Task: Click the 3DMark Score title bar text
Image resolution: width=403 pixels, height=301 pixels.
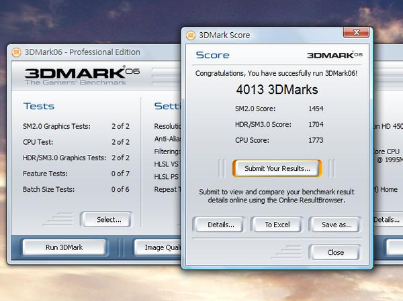Action: (x=224, y=35)
